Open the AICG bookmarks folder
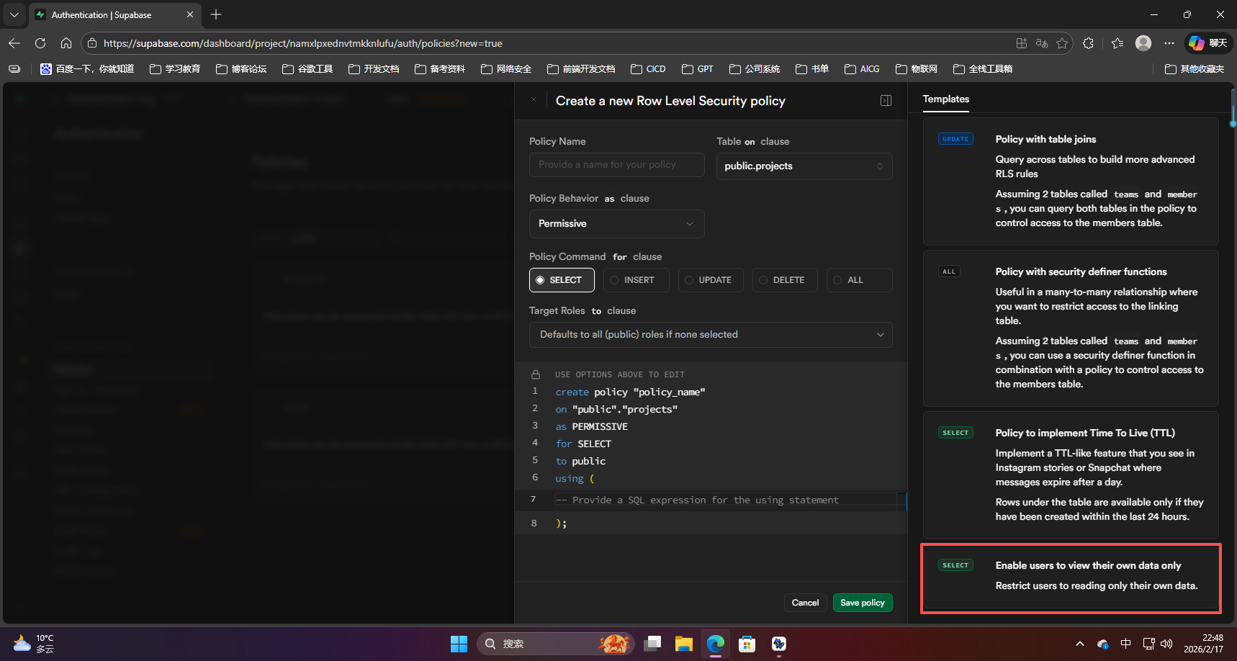 [x=862, y=69]
